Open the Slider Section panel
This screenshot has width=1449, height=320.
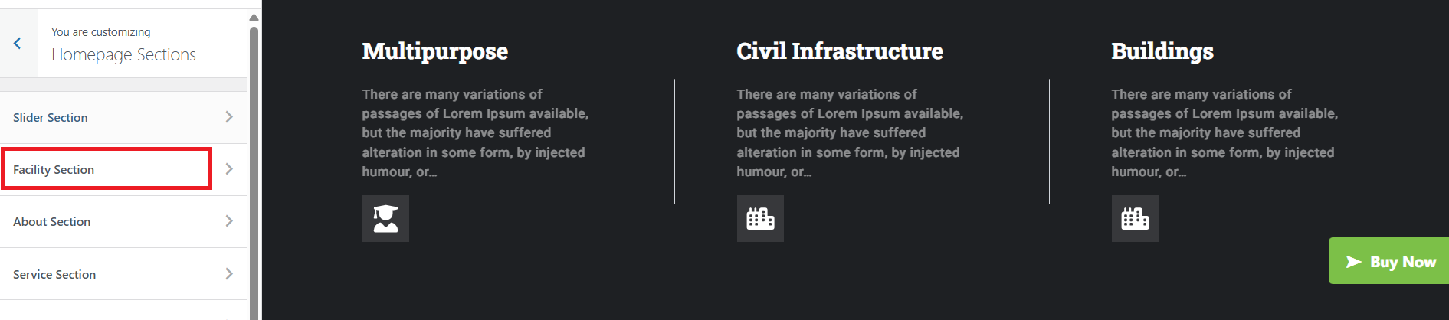51,118
